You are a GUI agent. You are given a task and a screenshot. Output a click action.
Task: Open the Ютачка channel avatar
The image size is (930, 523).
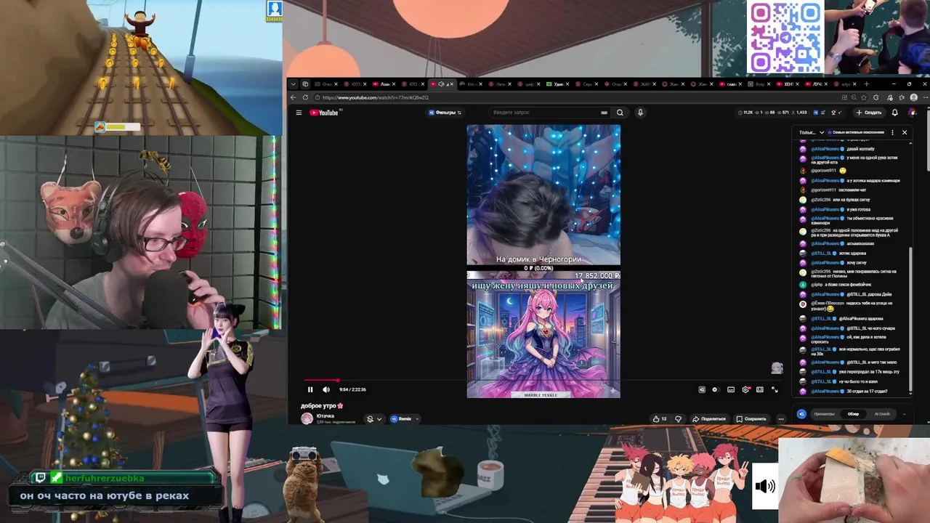[x=307, y=418]
